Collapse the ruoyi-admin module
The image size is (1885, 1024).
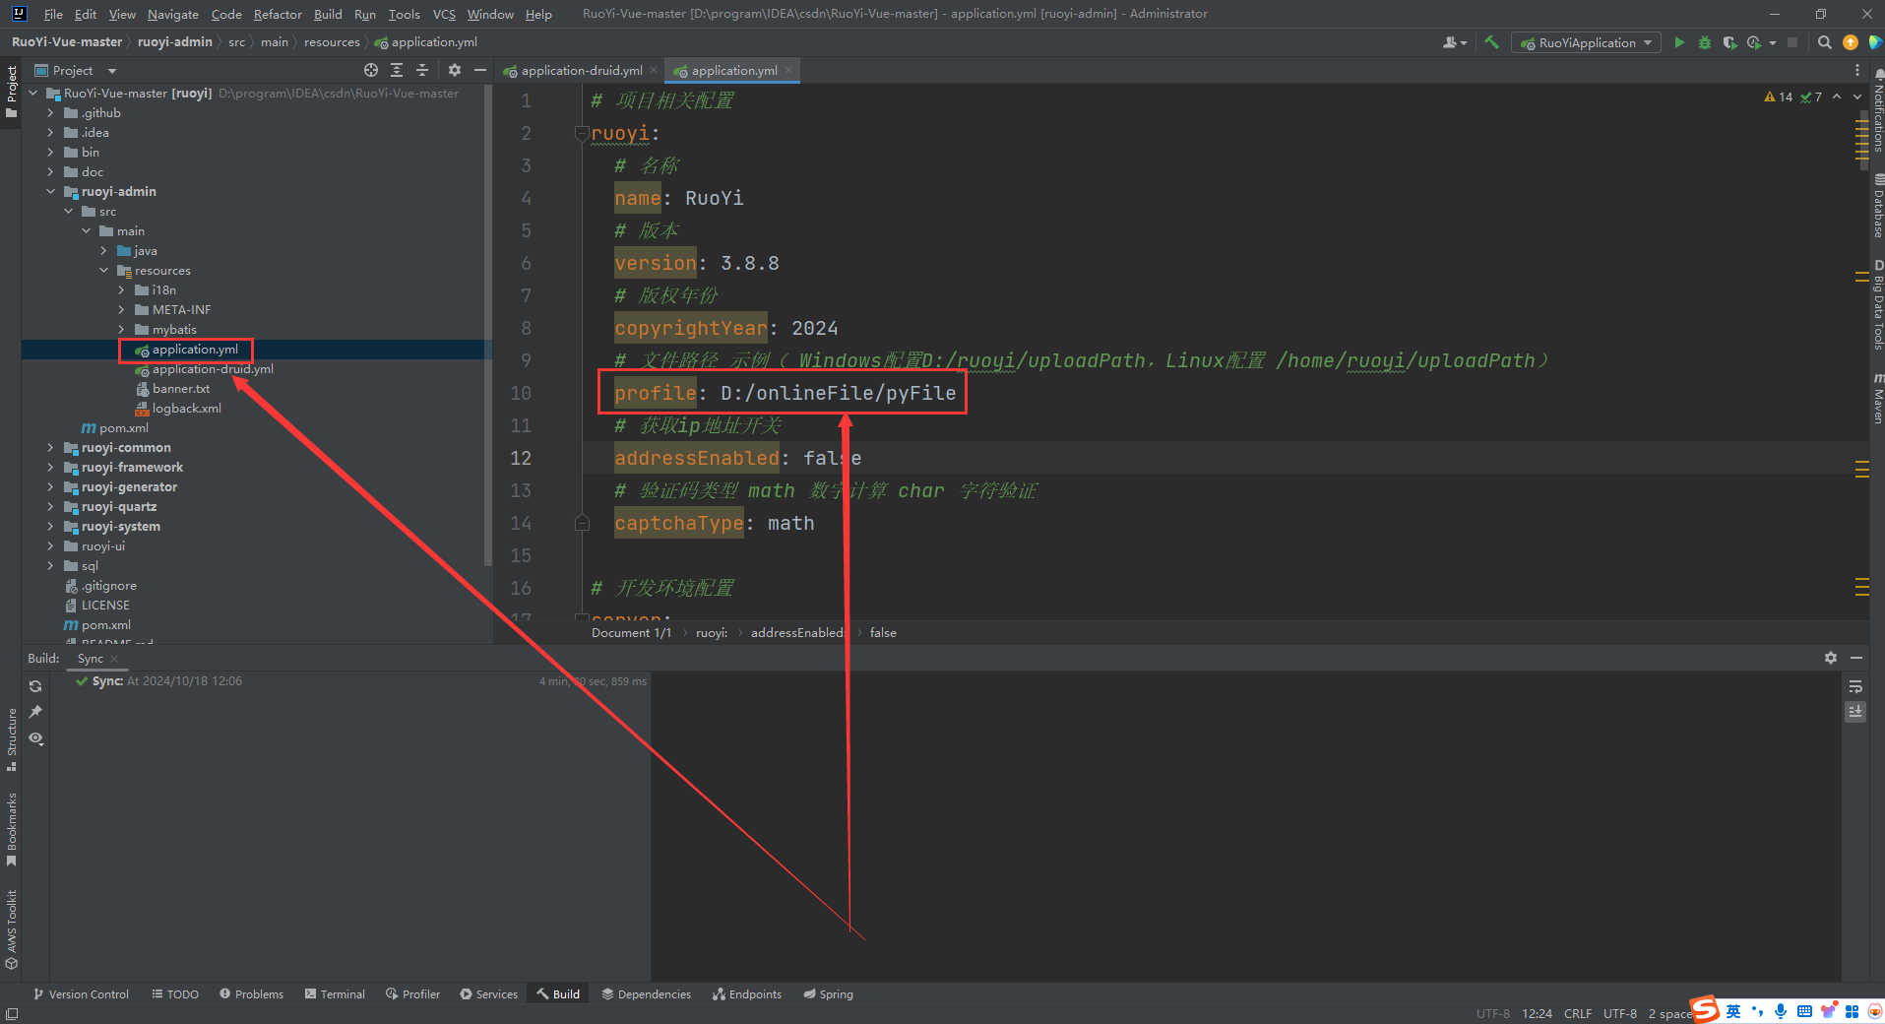[50, 192]
